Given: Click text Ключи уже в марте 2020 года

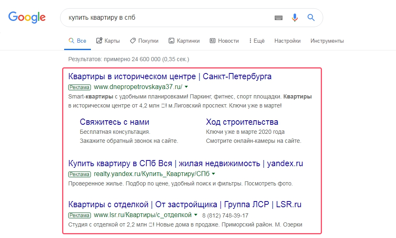Looking at the screenshot, I should point(245,132).
